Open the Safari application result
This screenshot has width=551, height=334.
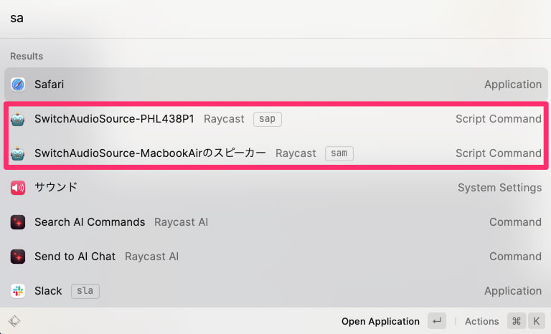point(275,85)
